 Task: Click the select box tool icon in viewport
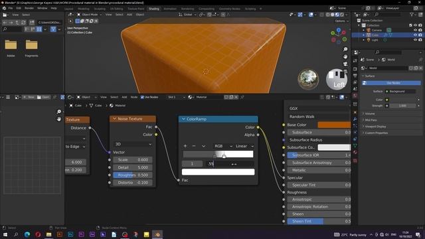pyautogui.click(x=78, y=21)
